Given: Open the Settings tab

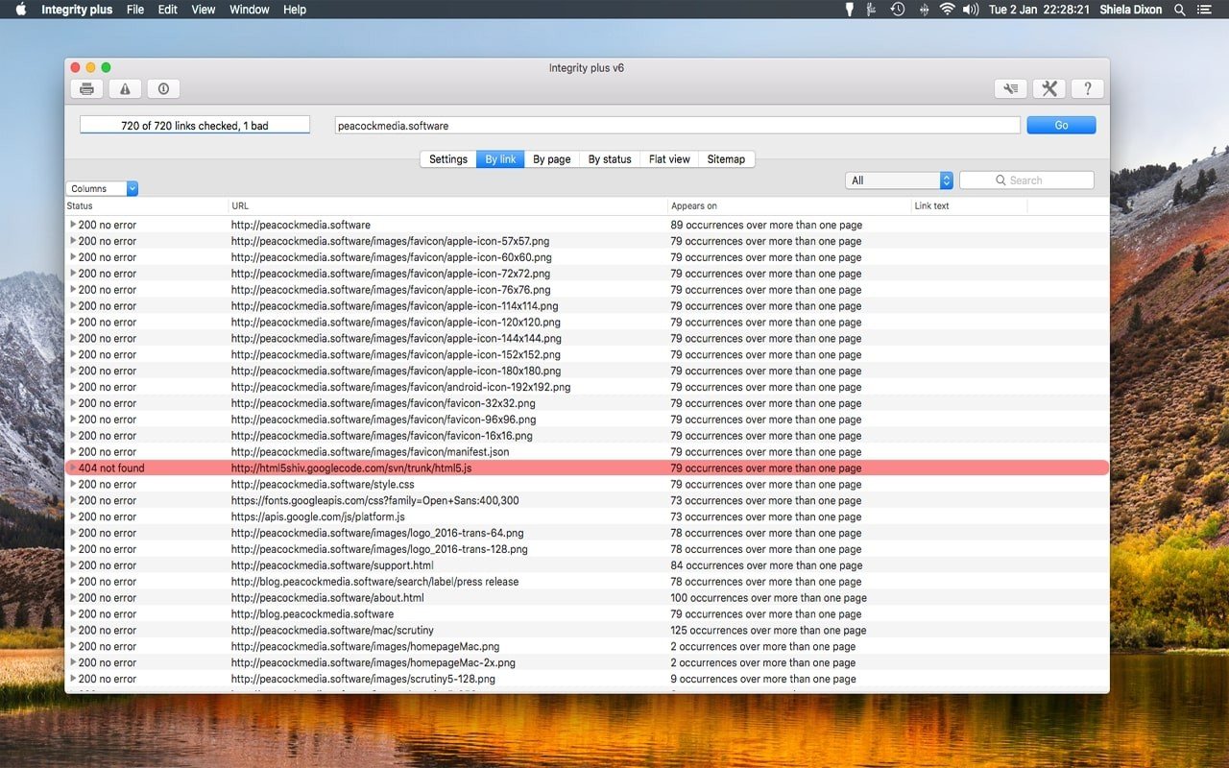Looking at the screenshot, I should pos(448,159).
